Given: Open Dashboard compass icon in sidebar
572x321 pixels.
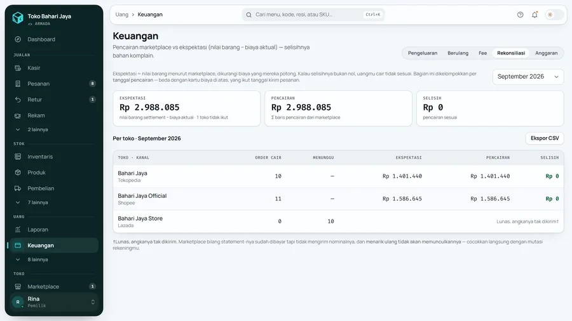Looking at the screenshot, I should click(18, 39).
